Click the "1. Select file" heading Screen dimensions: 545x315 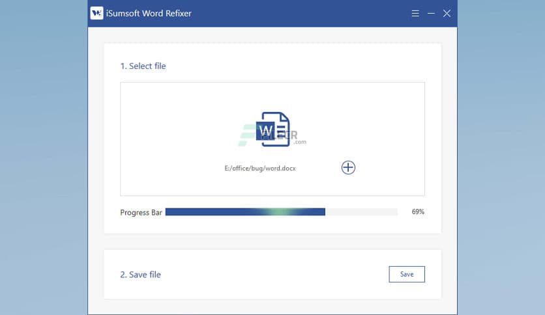point(143,66)
